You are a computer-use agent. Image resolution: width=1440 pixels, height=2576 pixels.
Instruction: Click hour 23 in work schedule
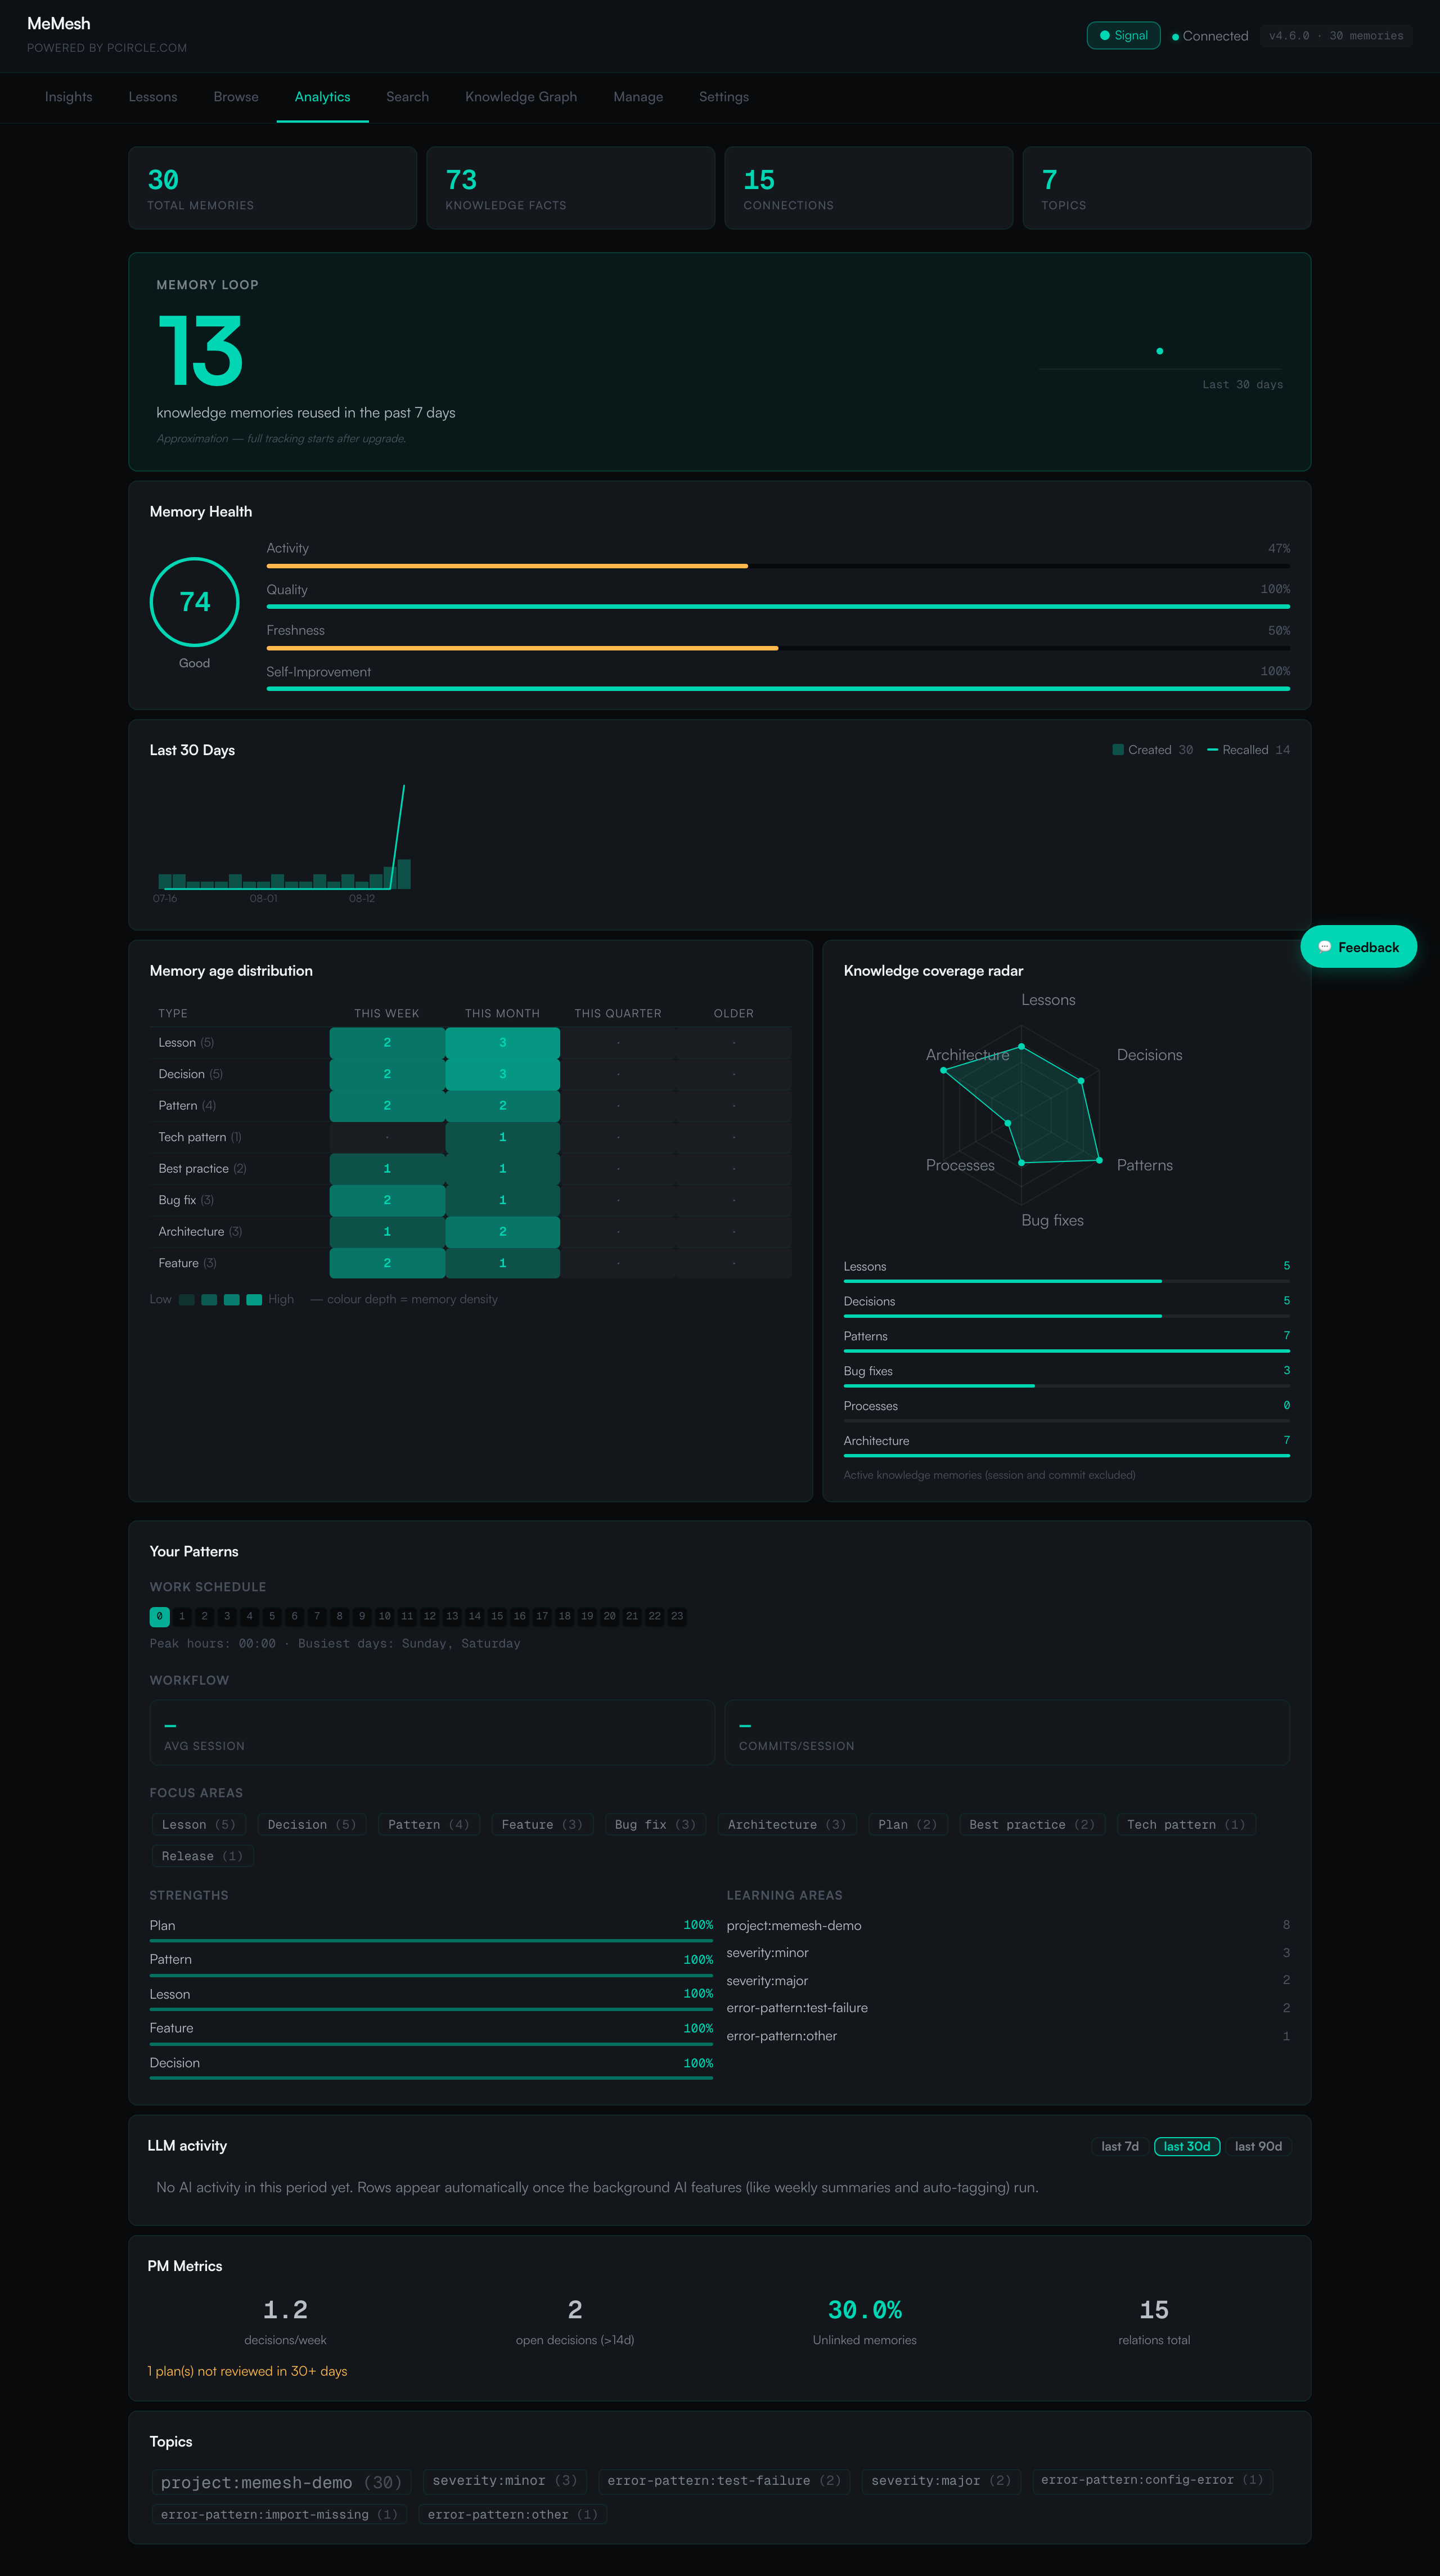coord(677,1616)
